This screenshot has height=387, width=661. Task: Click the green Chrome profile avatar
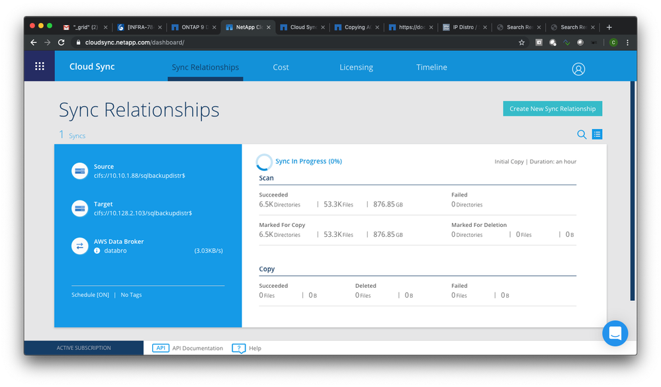point(613,42)
